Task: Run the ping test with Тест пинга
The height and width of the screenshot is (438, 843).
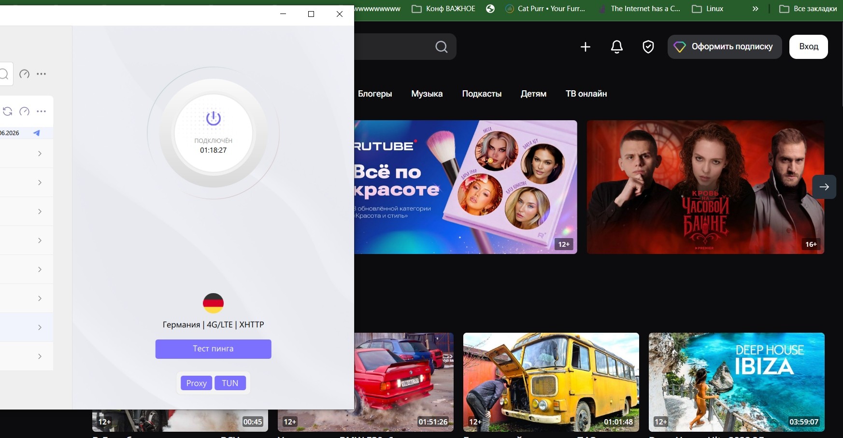Action: pyautogui.click(x=213, y=349)
